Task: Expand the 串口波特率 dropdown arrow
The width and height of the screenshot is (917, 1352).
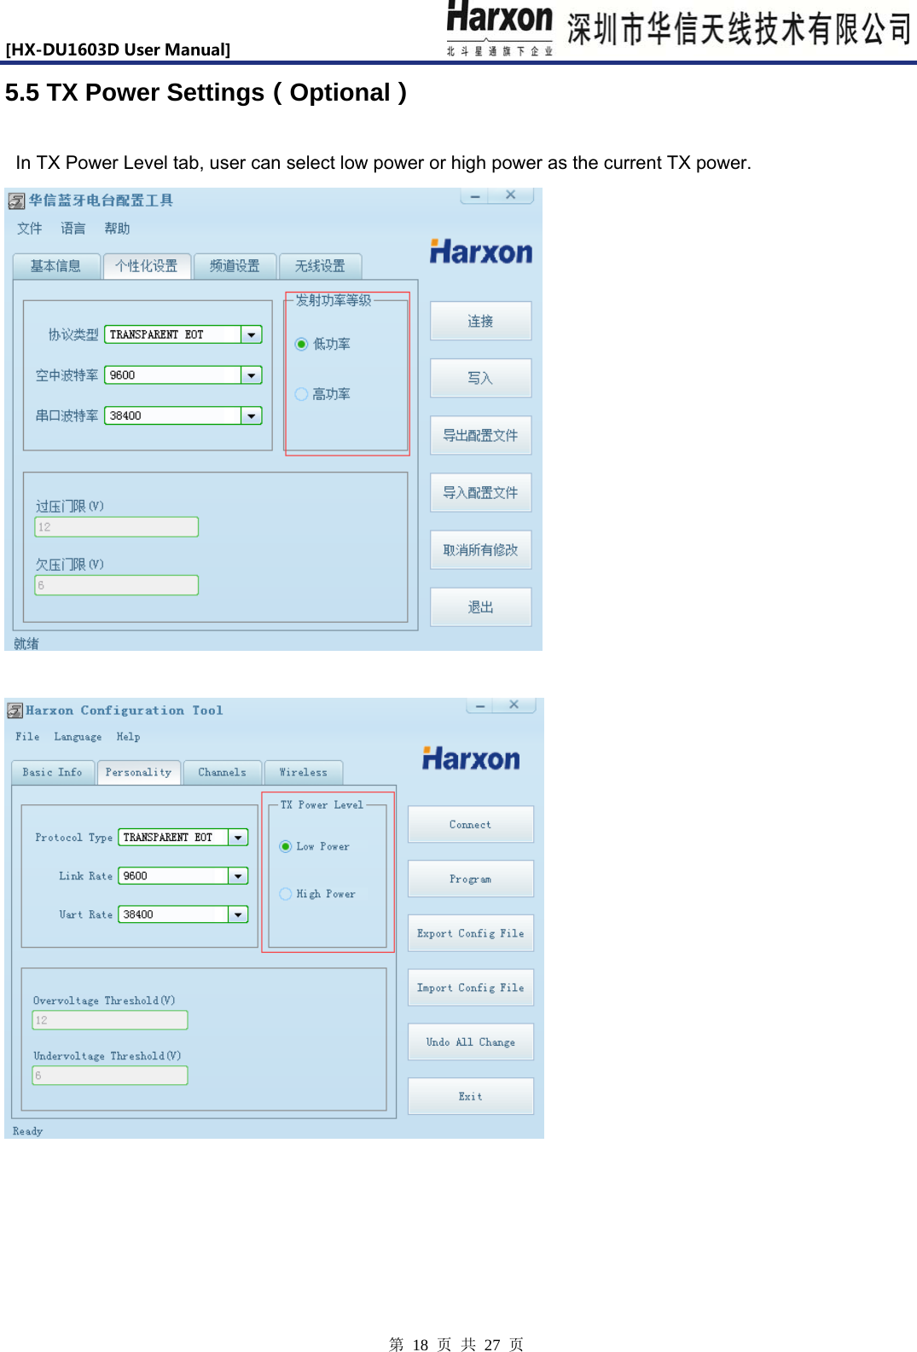Action: pyautogui.click(x=252, y=415)
